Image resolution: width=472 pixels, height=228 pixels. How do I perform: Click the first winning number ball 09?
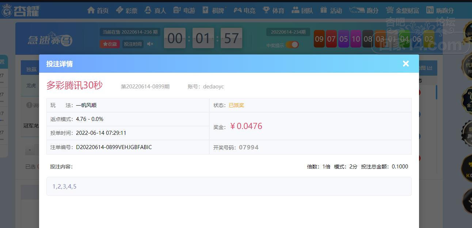click(x=319, y=39)
